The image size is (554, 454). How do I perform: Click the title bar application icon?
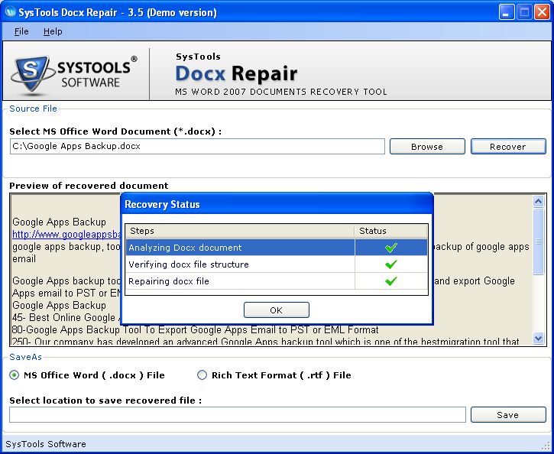point(10,12)
